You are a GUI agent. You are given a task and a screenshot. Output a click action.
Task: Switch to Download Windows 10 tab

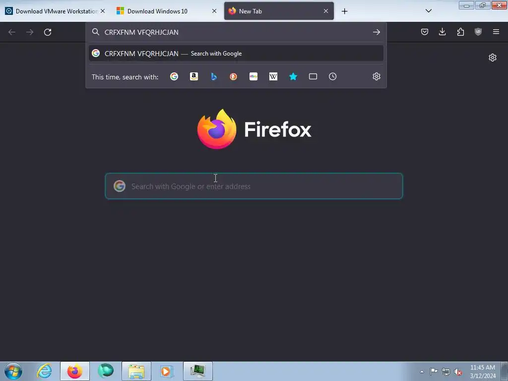(x=167, y=11)
